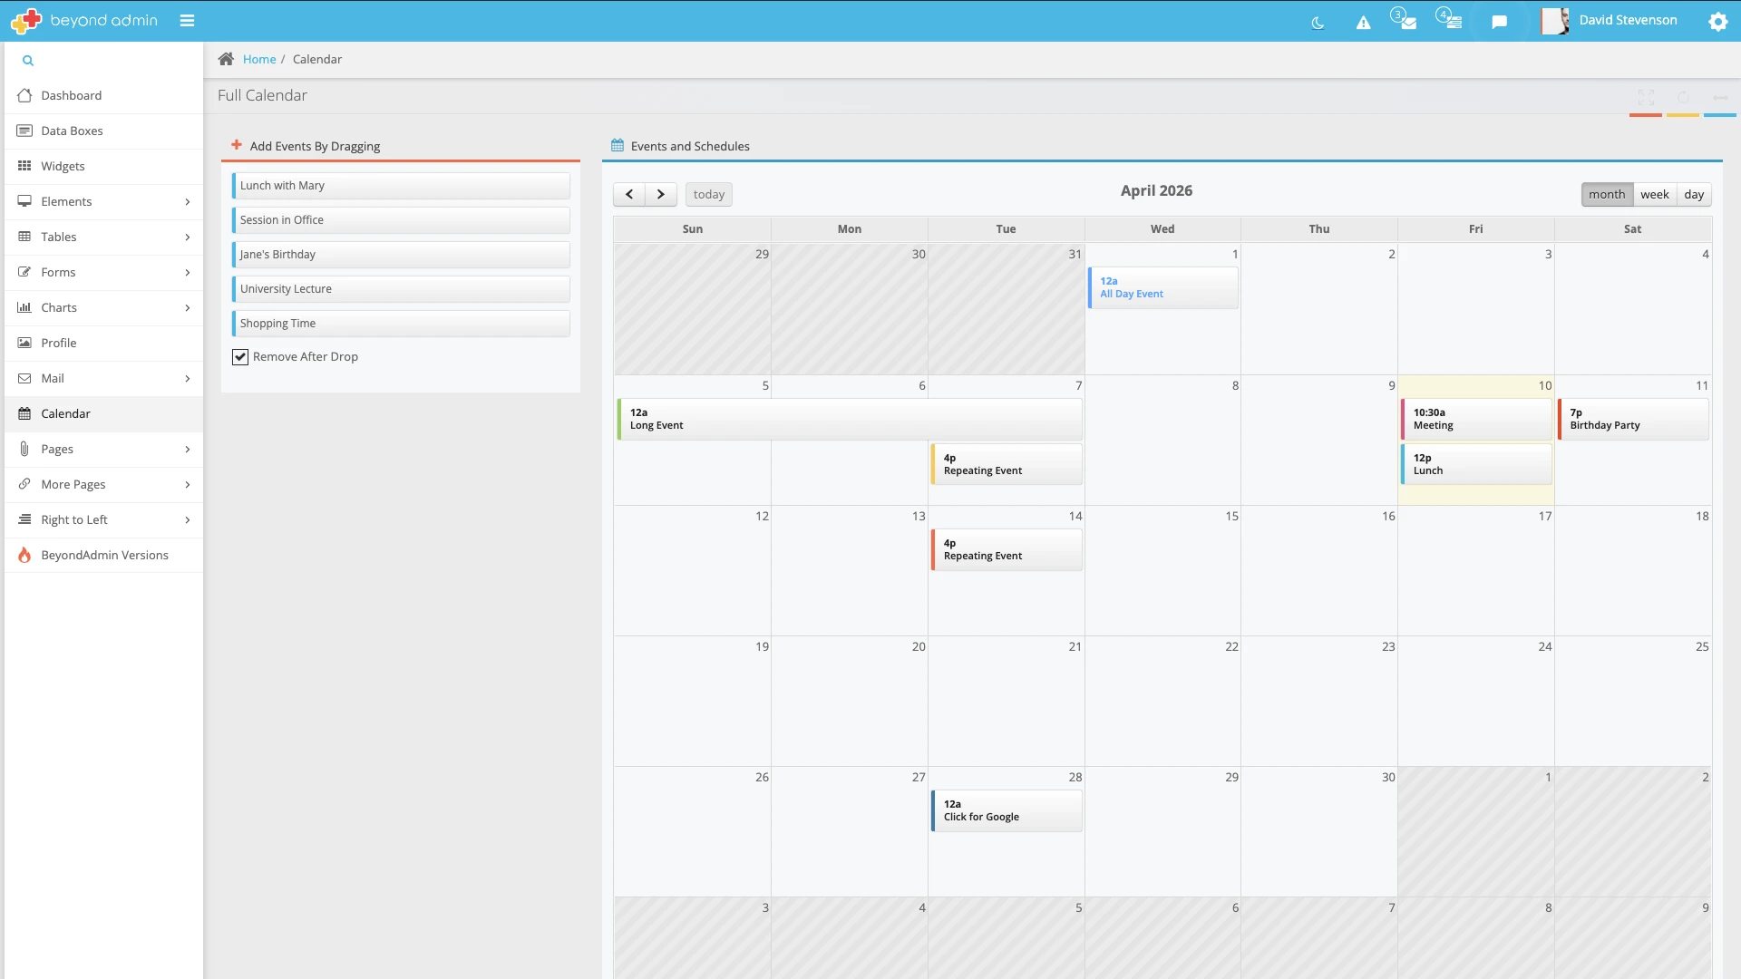Click the Forms pencil icon
Viewport: 1741px width, 979px height.
point(24,272)
